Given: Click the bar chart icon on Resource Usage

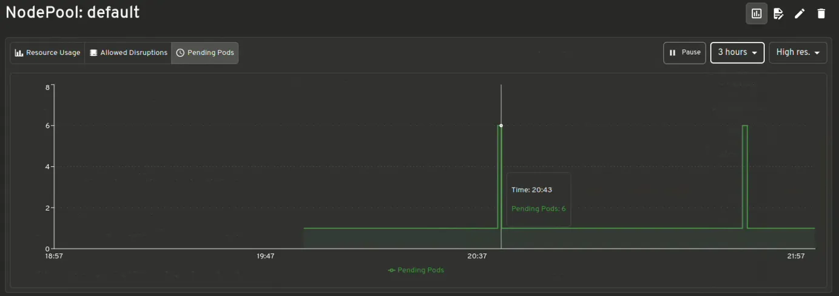Looking at the screenshot, I should 19,53.
